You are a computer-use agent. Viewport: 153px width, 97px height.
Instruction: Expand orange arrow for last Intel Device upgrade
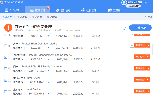(148, 91)
